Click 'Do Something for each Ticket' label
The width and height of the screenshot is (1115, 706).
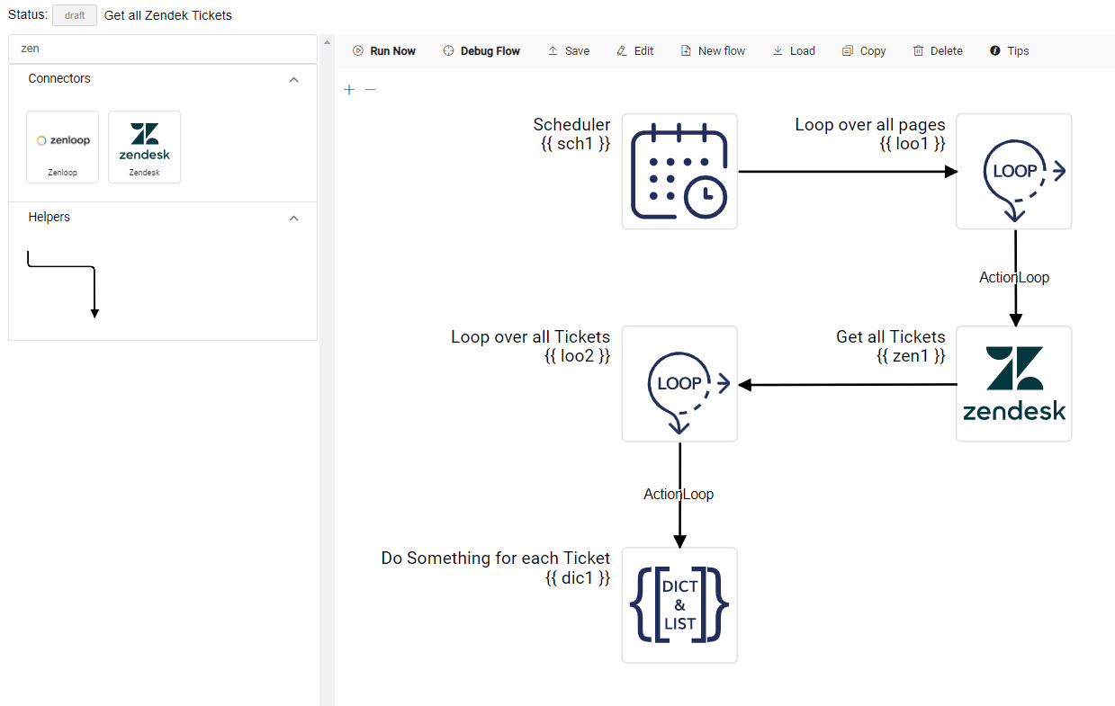click(x=496, y=559)
